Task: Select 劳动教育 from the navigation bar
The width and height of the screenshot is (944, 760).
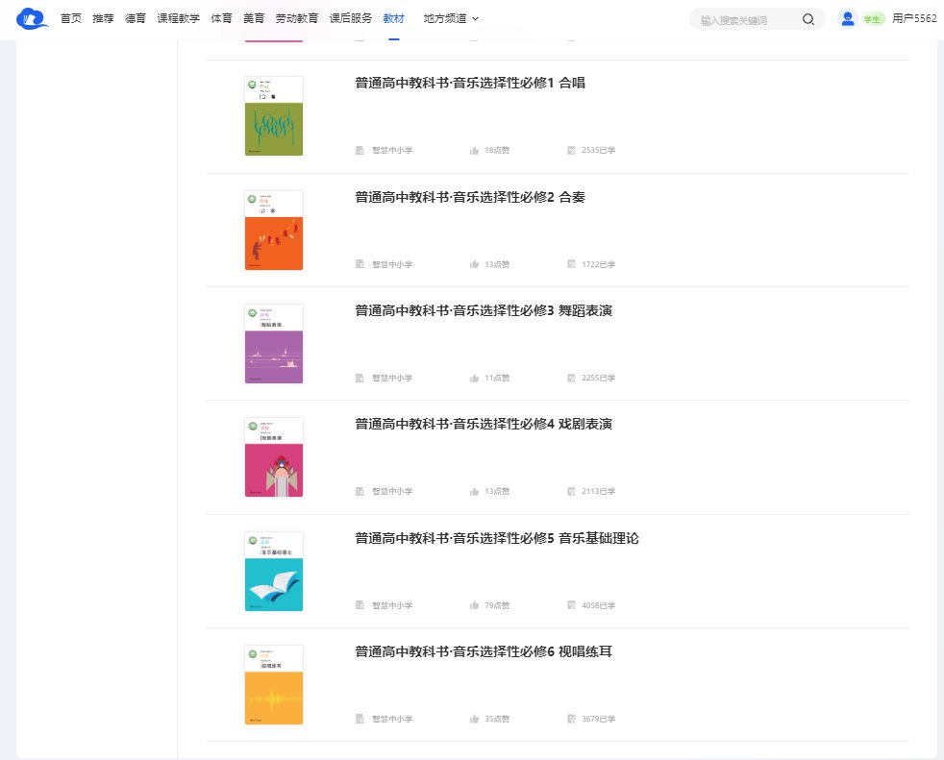Action: coord(297,18)
